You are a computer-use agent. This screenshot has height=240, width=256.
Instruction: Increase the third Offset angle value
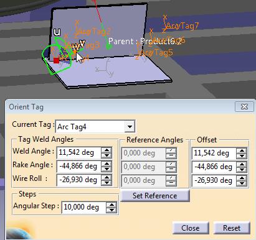242,178
